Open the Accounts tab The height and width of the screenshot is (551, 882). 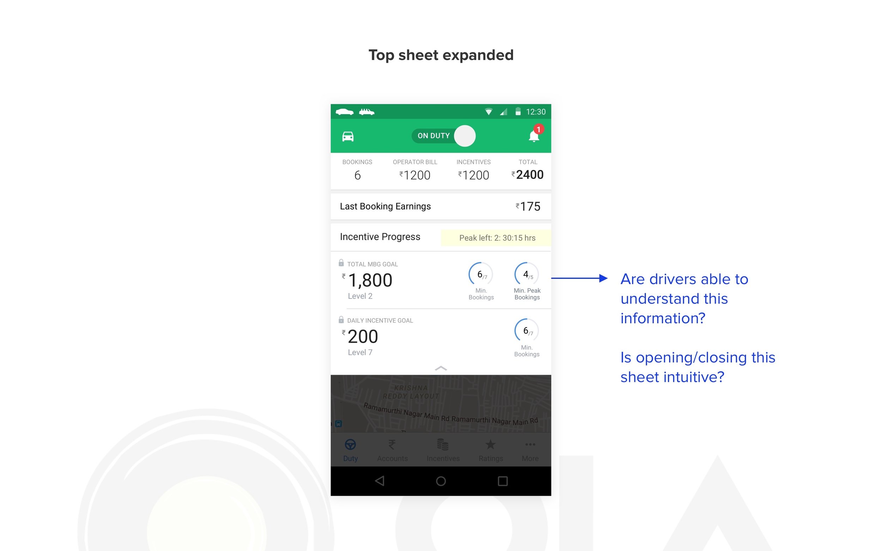(392, 450)
